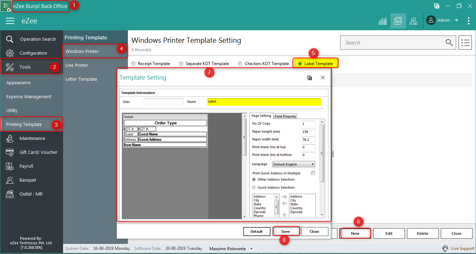476x254 pixels.
Task: Expand the Admin user dropdown arrow
Action: (456, 21)
